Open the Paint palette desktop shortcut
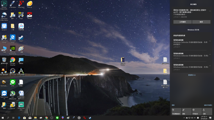Viewport: 214px width, 120px height. tap(21, 49)
